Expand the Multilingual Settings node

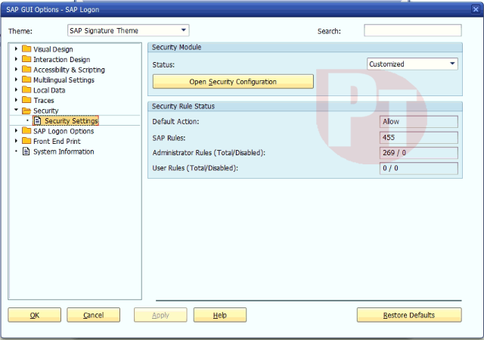coord(16,80)
